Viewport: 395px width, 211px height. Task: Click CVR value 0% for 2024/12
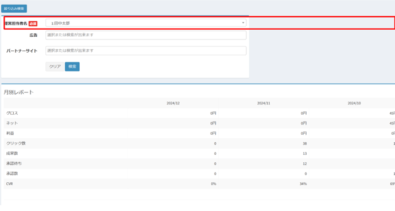pyautogui.click(x=214, y=184)
